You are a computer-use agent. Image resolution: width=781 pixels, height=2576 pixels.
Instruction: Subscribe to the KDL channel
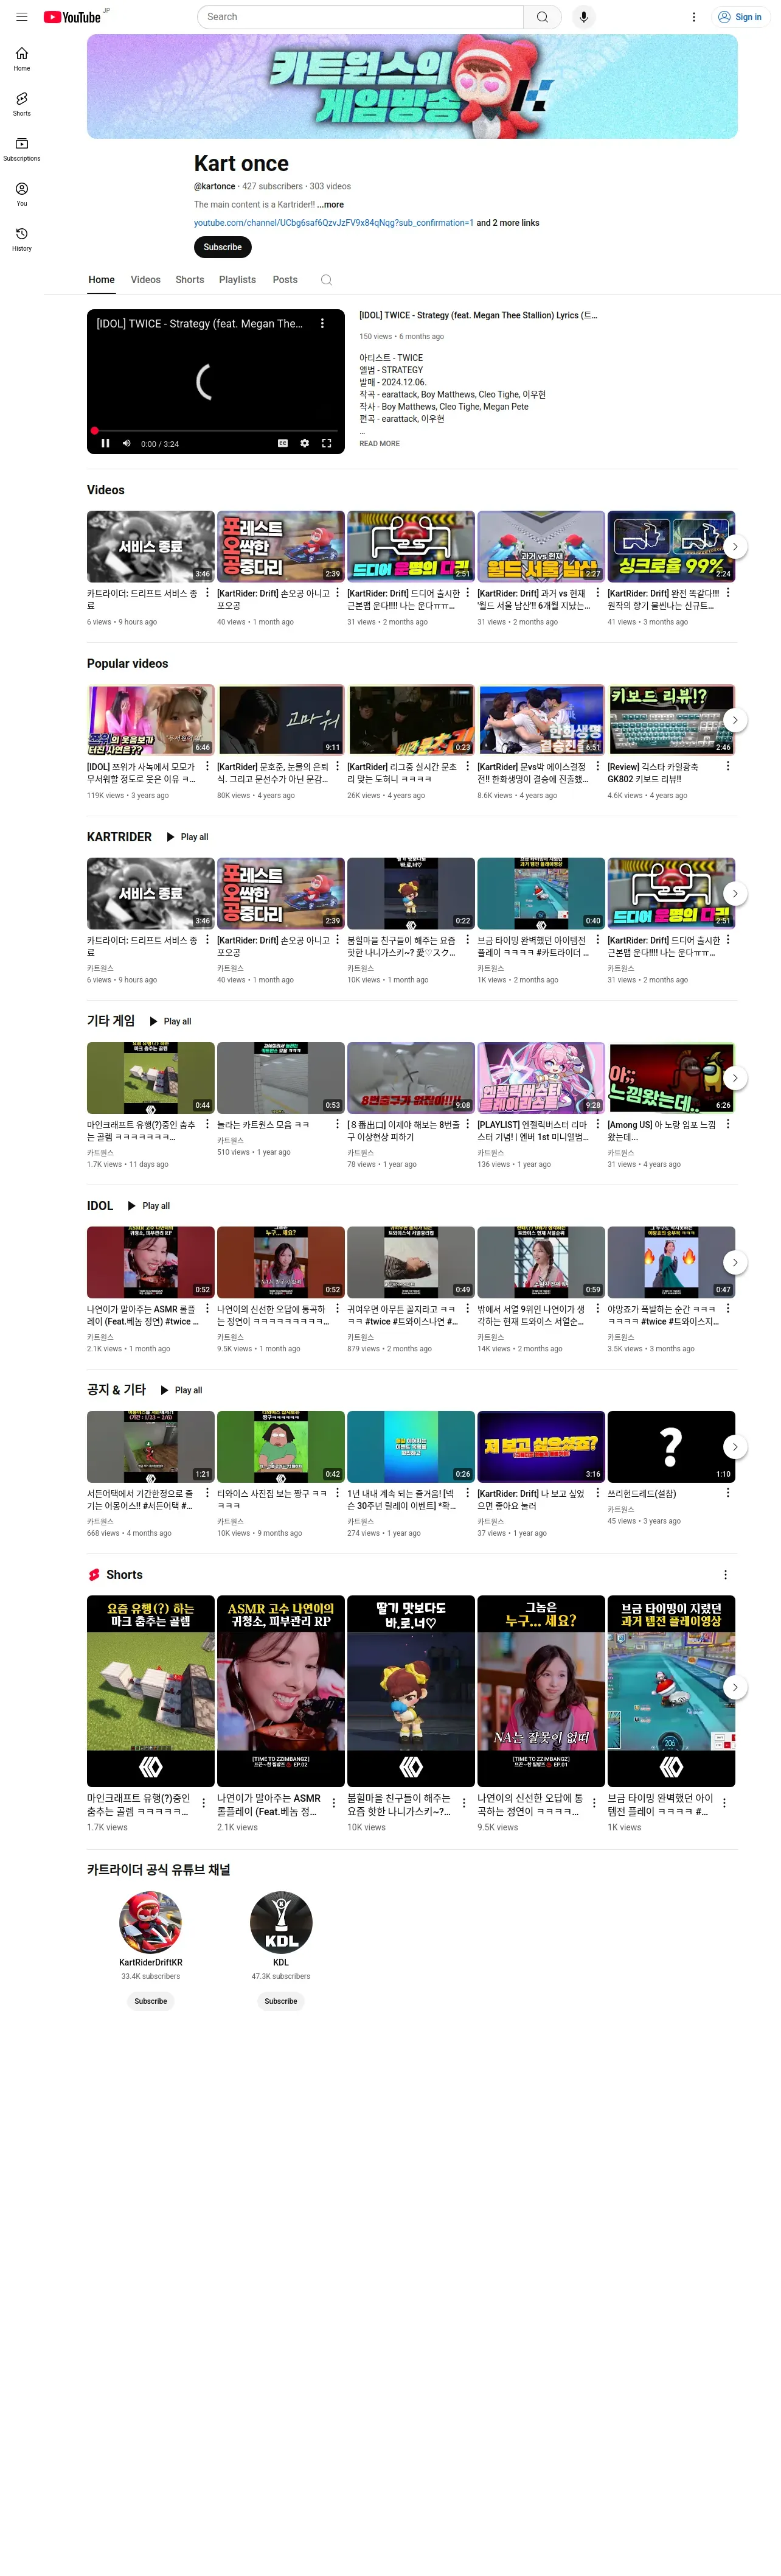pos(280,2001)
